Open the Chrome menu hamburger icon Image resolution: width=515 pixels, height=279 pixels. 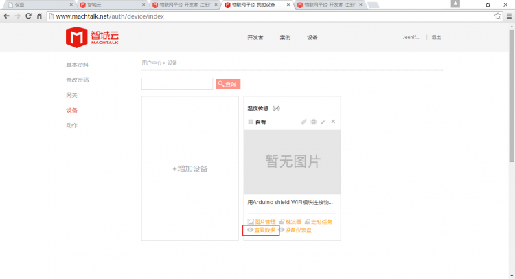tap(508, 16)
